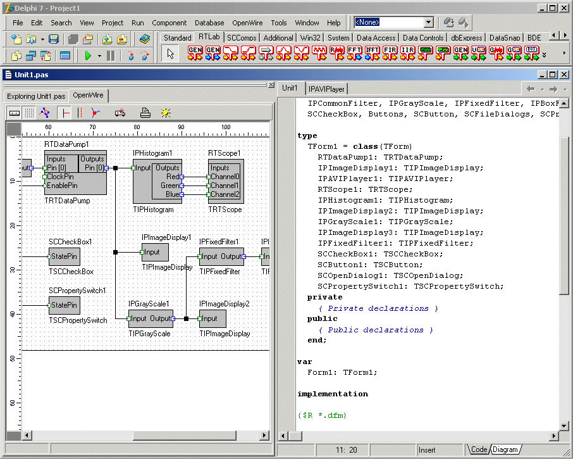Open the File menu
Viewport: 573px width, 459px height.
pos(18,23)
